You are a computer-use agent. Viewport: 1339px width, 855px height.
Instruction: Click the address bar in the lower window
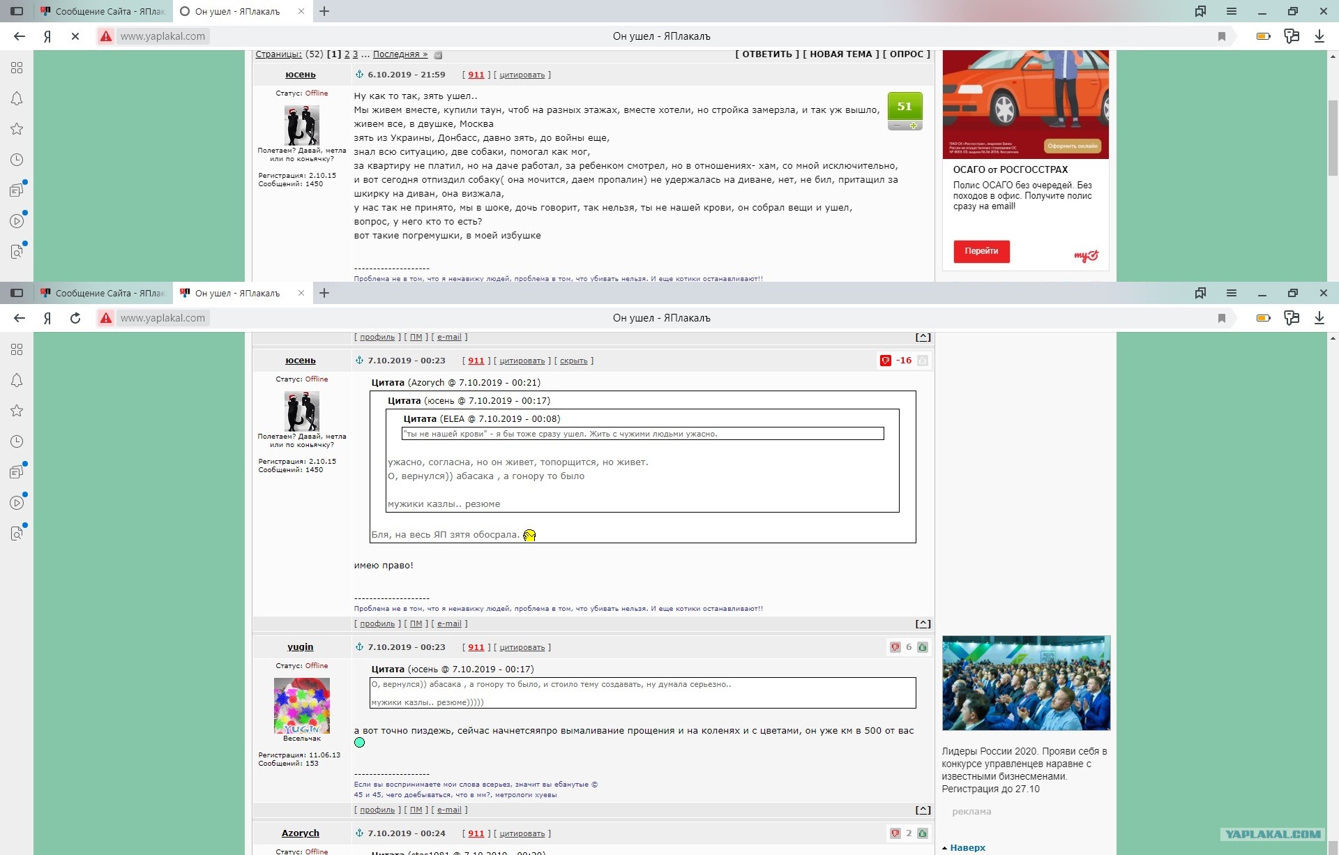click(x=663, y=318)
